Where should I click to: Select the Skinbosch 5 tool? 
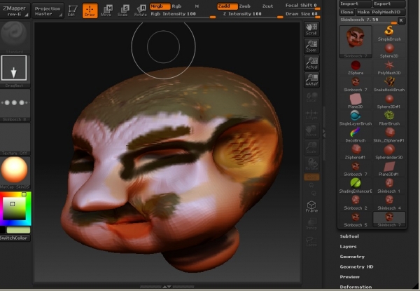(356, 219)
